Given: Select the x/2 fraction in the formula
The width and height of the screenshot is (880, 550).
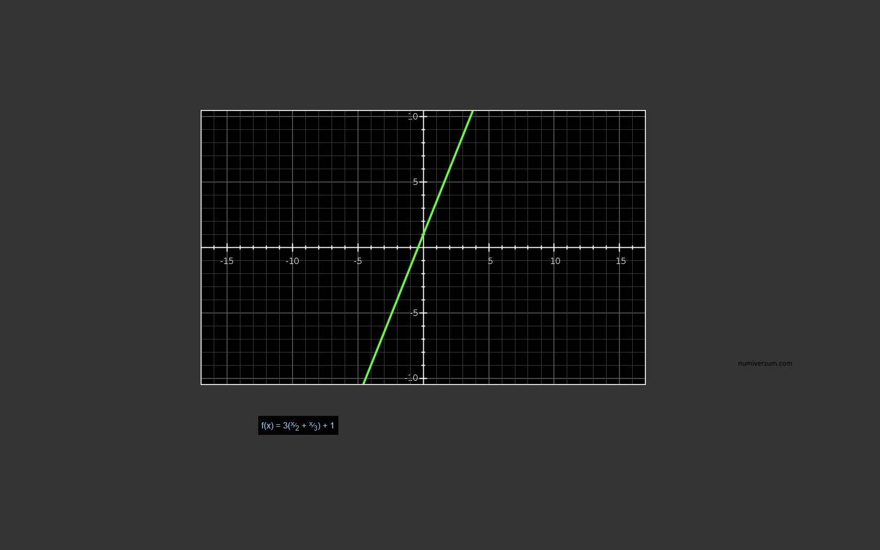Looking at the screenshot, I should click(295, 426).
